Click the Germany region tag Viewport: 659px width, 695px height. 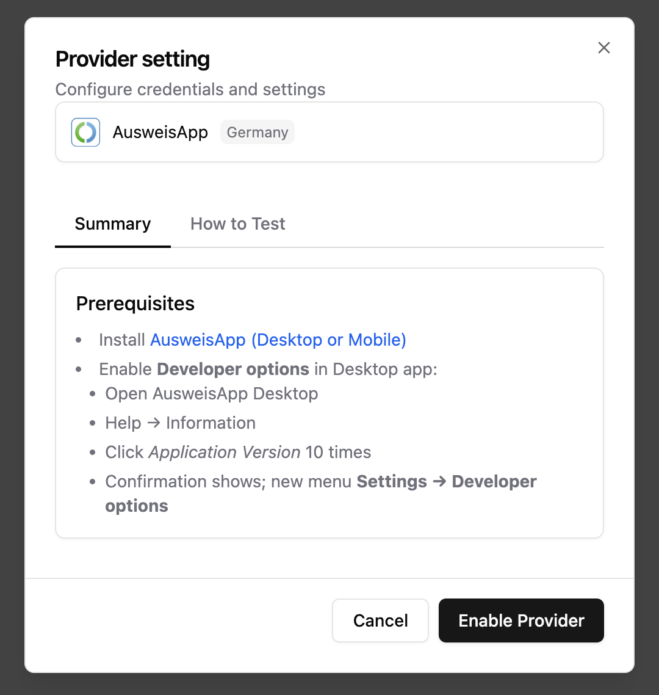point(257,132)
